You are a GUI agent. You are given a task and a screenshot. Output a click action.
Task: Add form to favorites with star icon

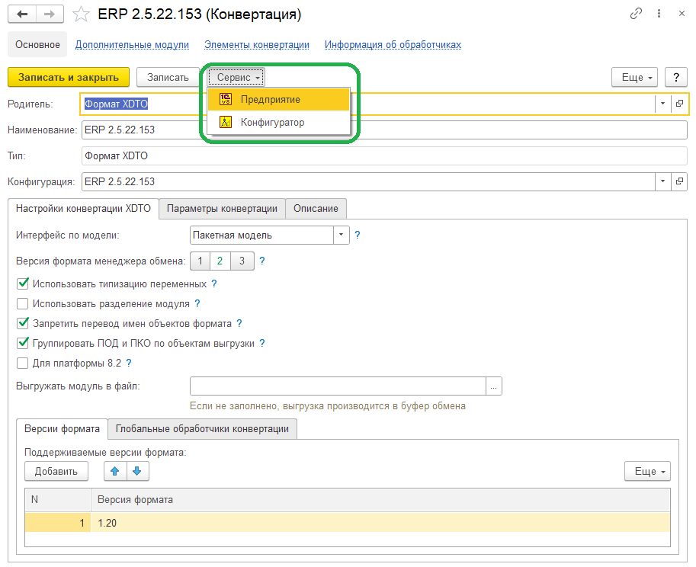pos(81,14)
